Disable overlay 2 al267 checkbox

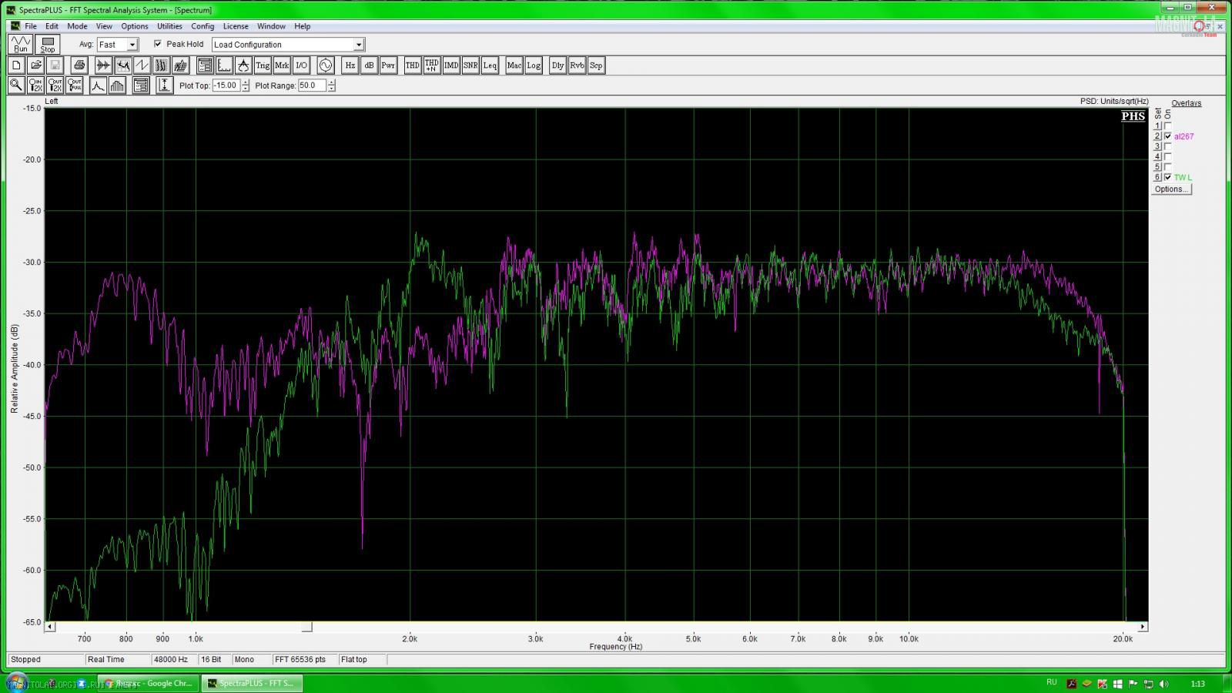[x=1168, y=136]
